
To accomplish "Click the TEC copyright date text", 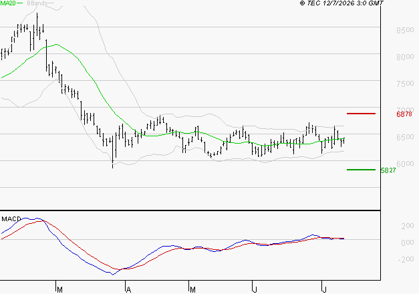I will pos(341,3).
